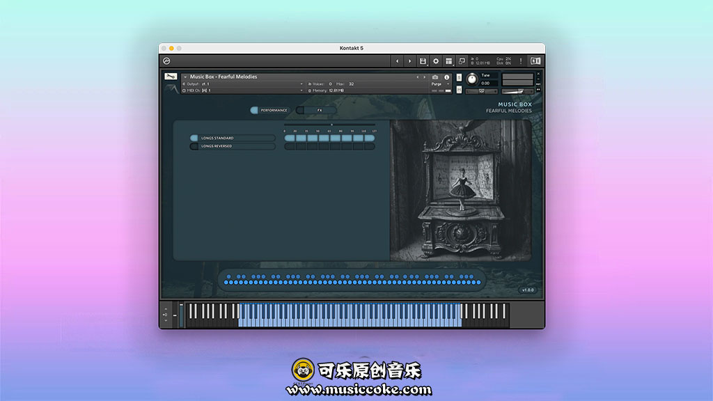This screenshot has height=401, width=713.
Task: Go to the previous preset with the left arrow
Action: pos(397,61)
